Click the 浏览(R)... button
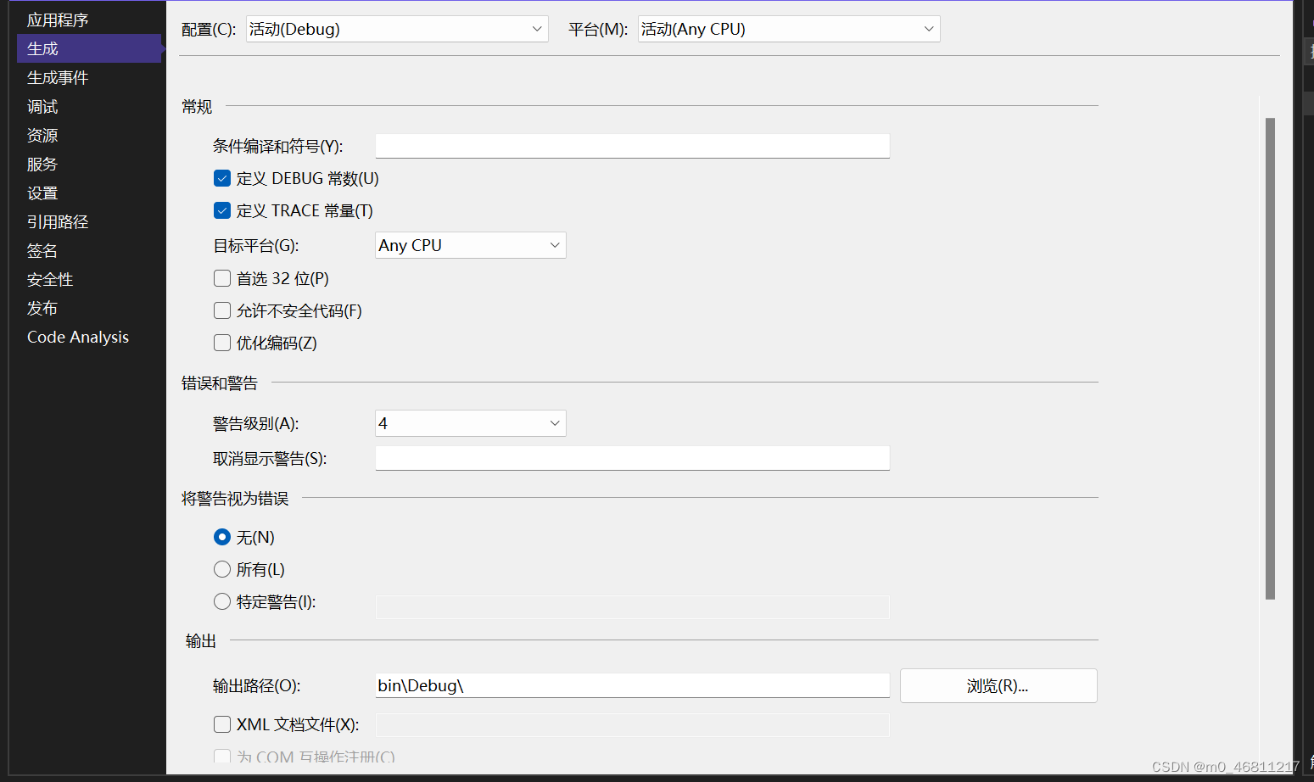 click(x=998, y=685)
